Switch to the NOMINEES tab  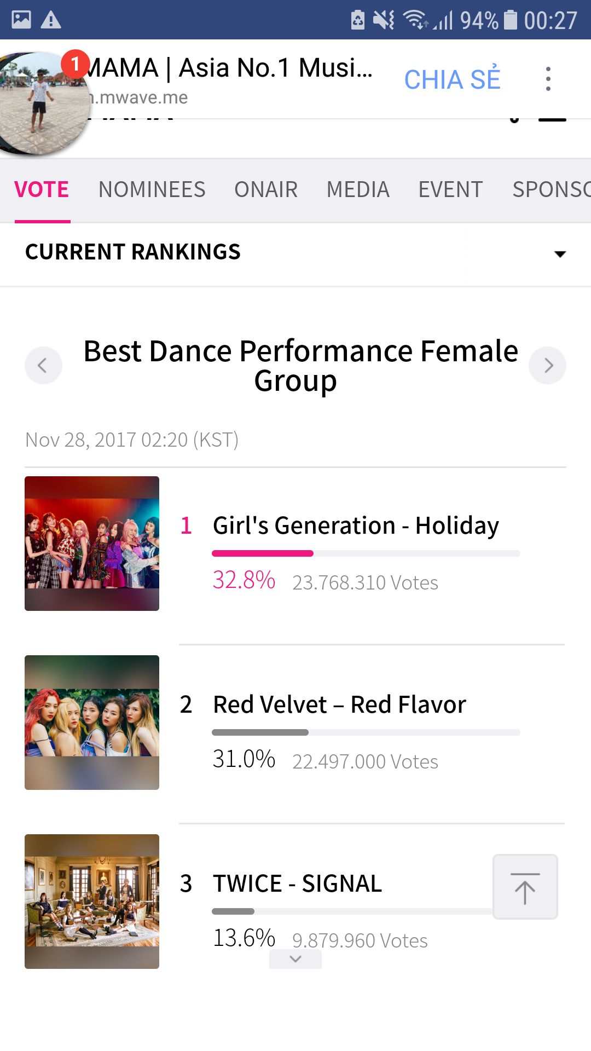coord(152,190)
